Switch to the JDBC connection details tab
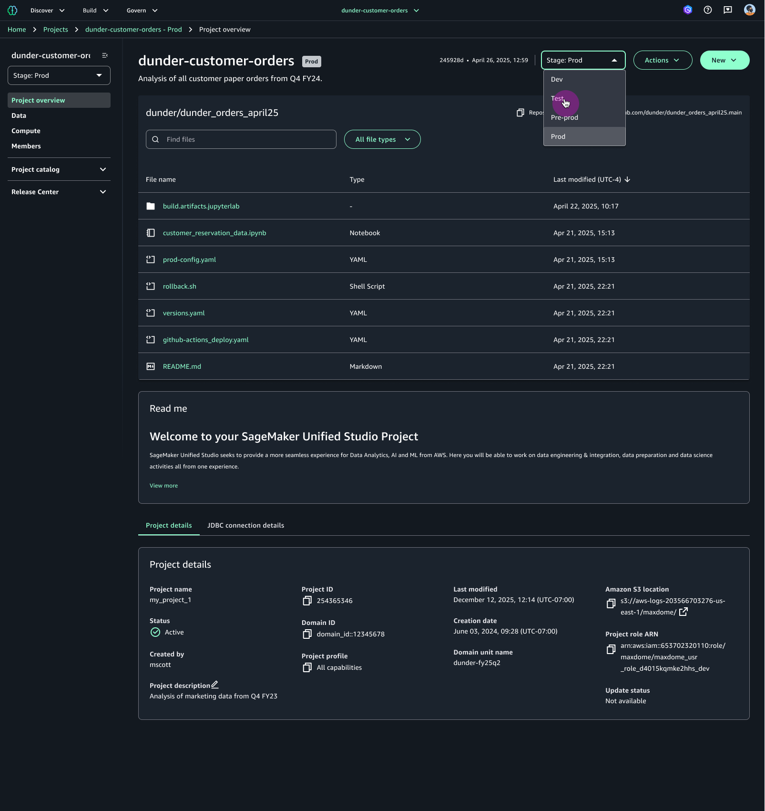The image size is (765, 811). pos(245,525)
